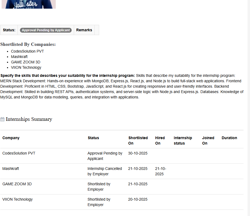This screenshot has height=216, width=250.
Task: Click the Shortlisted On column header
Action: pos(138,140)
